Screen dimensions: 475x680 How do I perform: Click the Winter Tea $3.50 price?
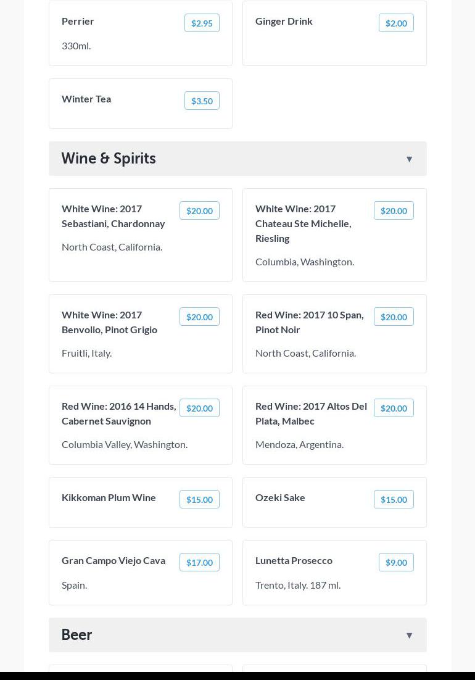[x=202, y=101]
